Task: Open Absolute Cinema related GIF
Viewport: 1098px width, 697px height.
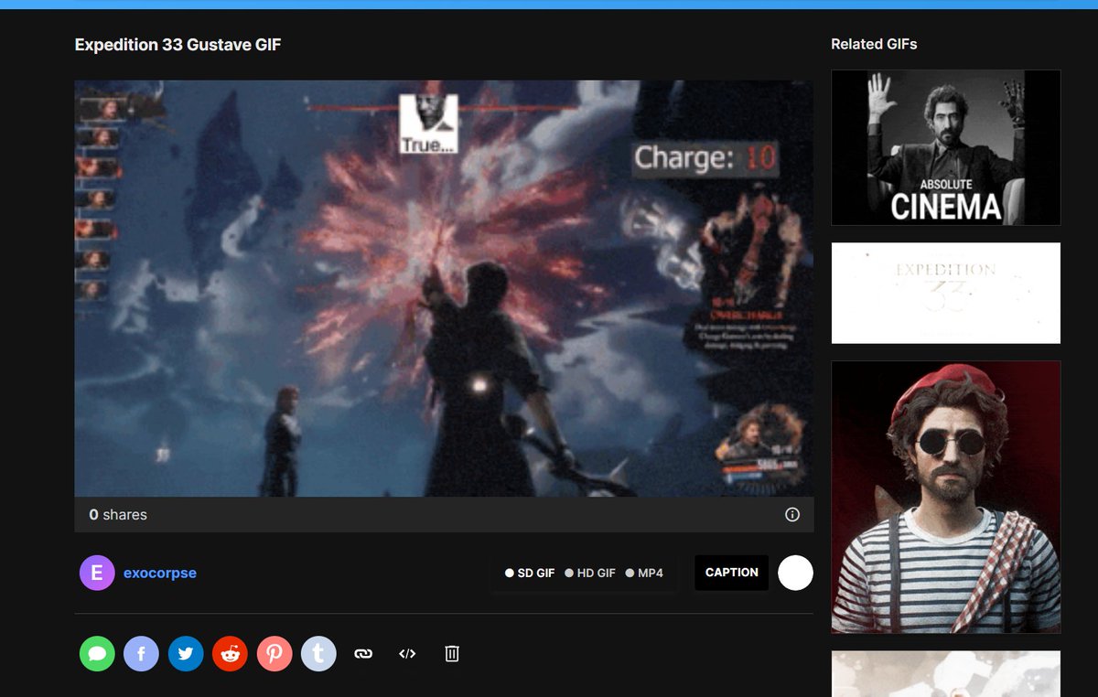Action: point(946,147)
